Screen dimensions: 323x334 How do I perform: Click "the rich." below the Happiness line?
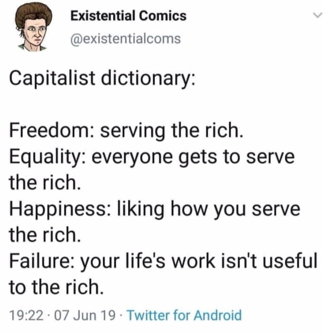pos(45,235)
